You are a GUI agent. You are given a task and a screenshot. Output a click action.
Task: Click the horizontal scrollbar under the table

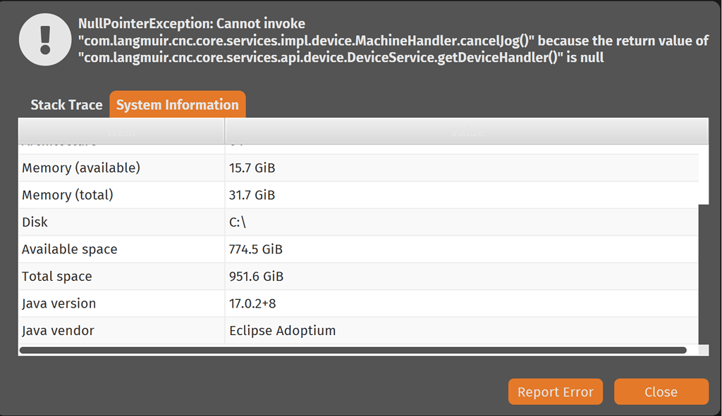pos(353,350)
